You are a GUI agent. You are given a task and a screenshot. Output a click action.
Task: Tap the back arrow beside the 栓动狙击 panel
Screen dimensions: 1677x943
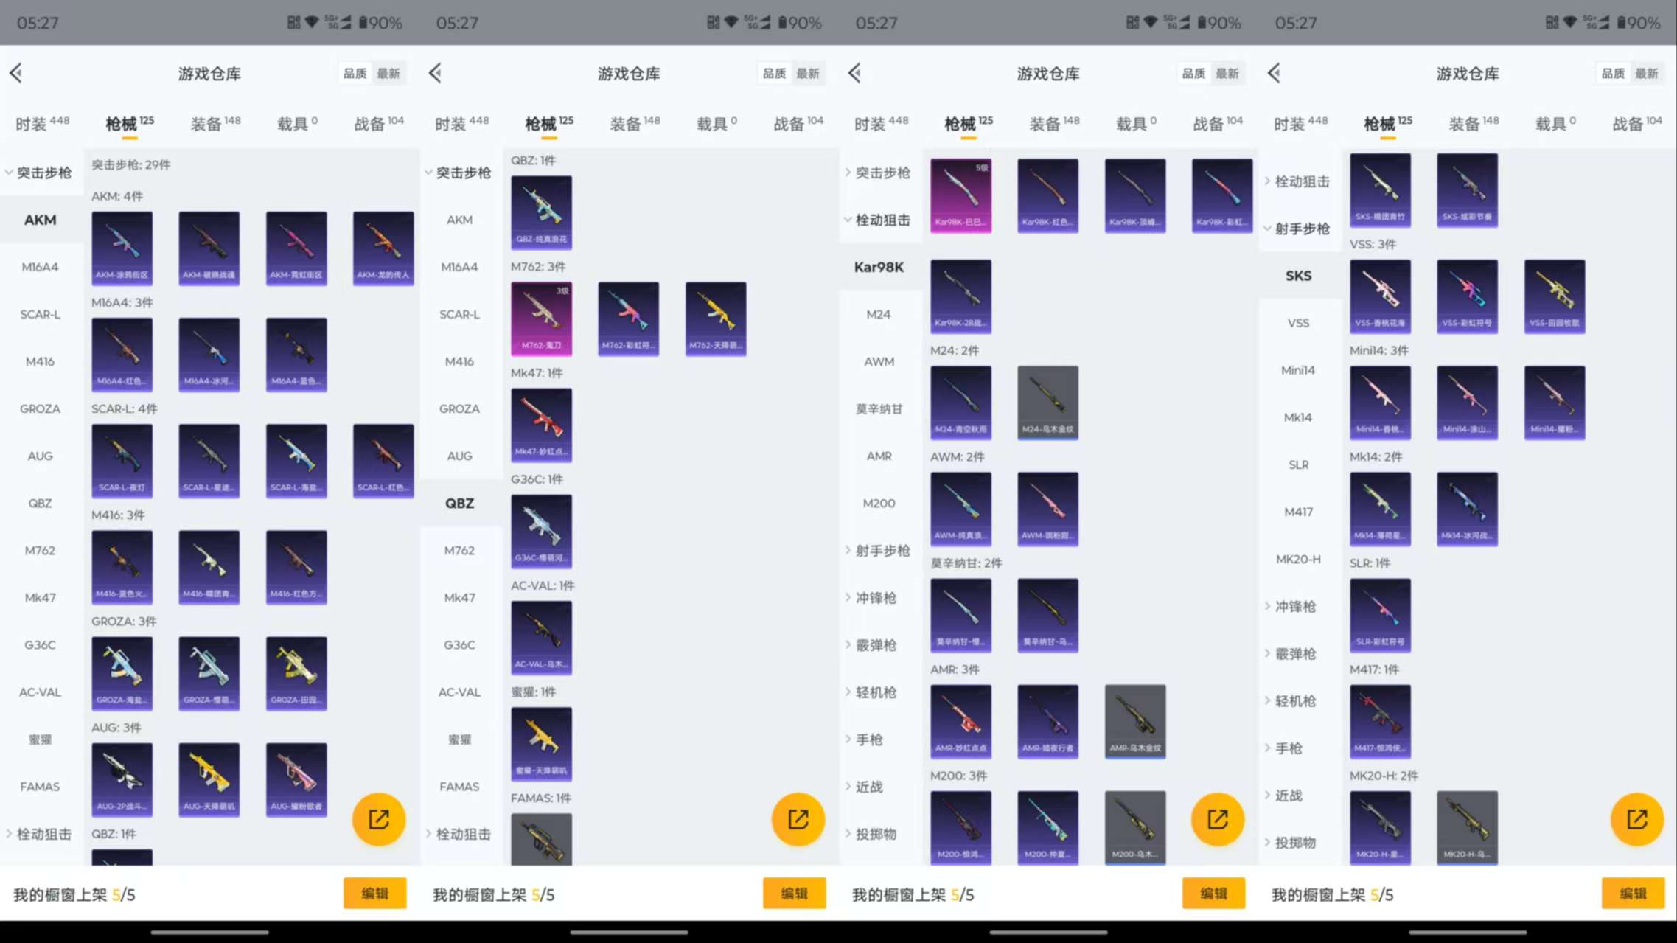[854, 72]
